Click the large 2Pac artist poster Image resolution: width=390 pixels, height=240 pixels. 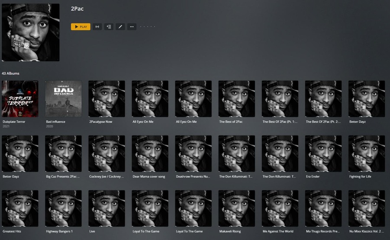pyautogui.click(x=31, y=32)
